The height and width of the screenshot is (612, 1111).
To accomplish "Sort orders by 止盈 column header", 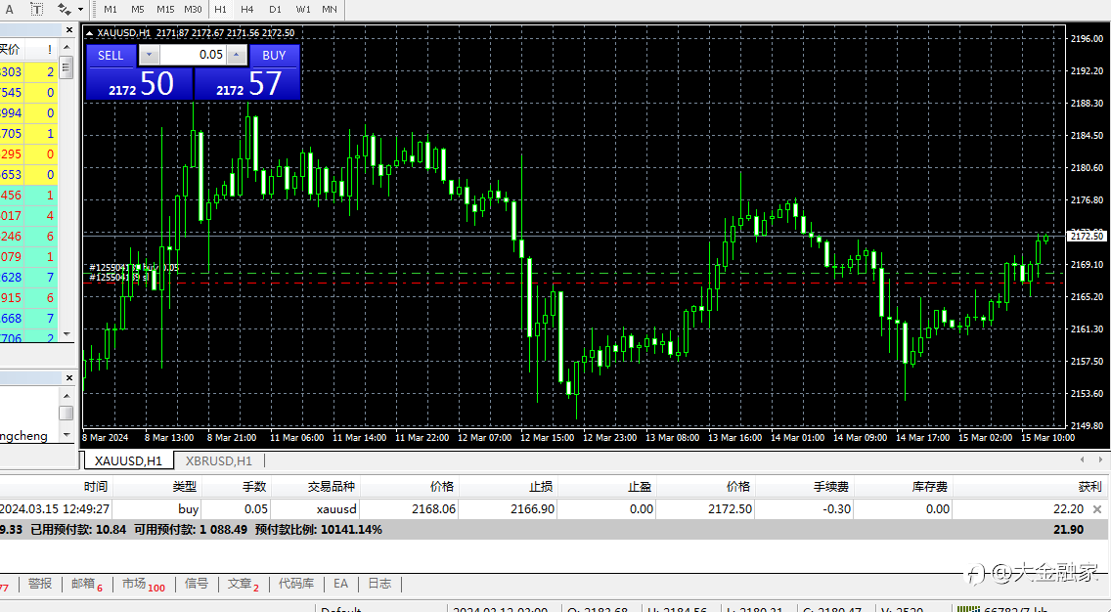I will point(606,487).
